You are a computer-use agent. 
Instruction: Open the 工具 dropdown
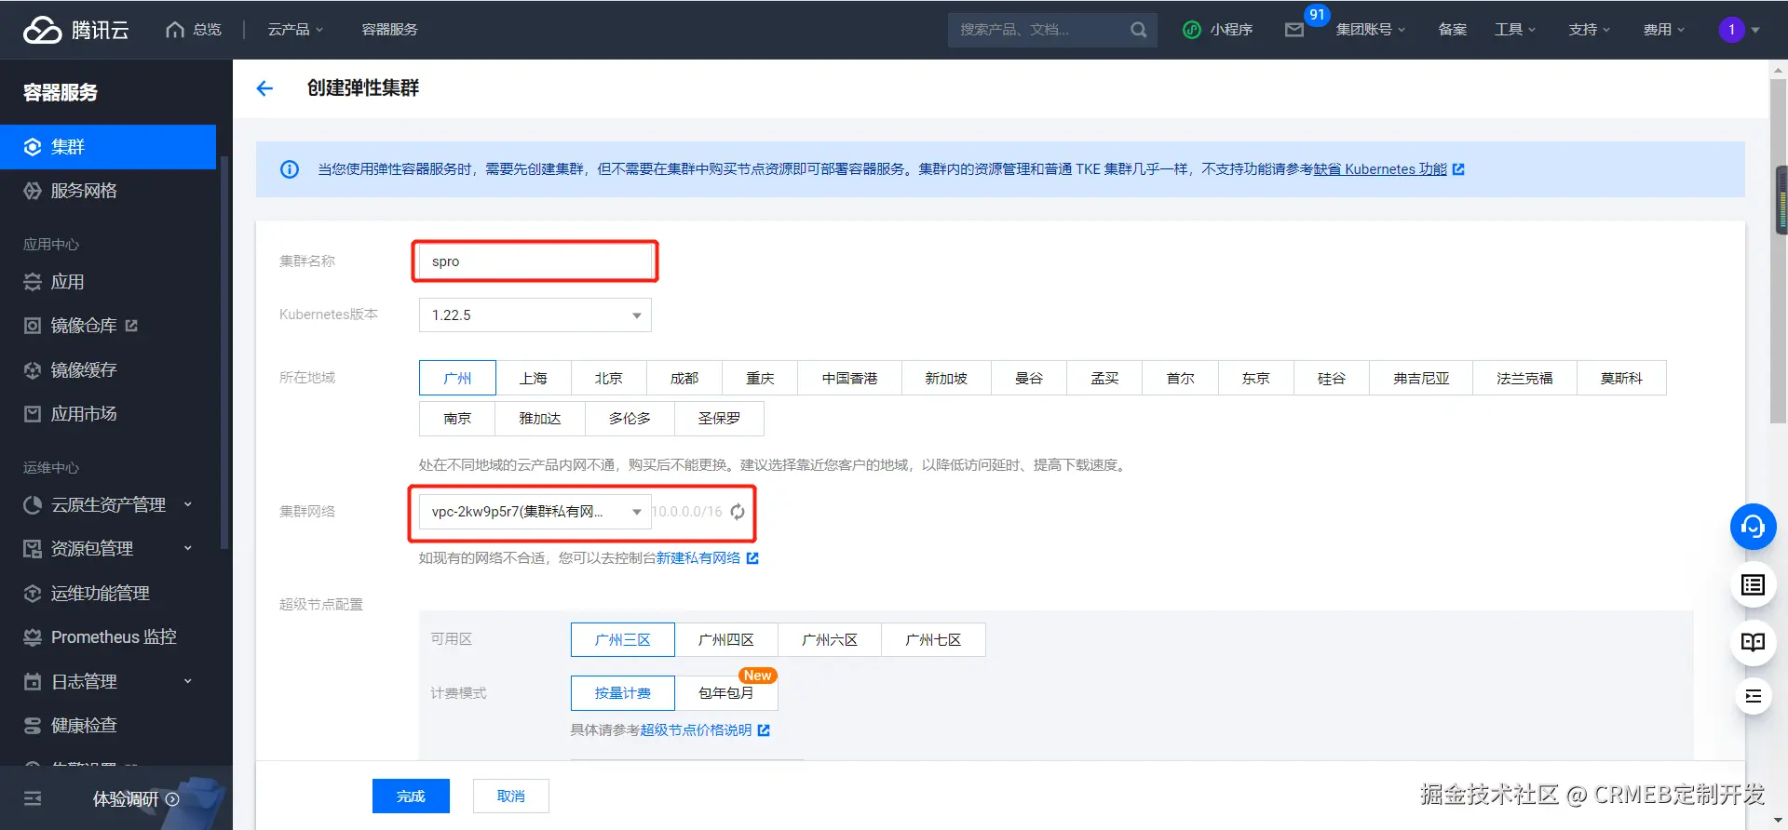pyautogui.click(x=1514, y=30)
